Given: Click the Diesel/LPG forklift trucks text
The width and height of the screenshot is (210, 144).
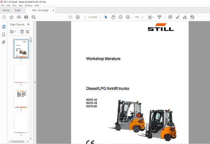Looking at the screenshot, I should [x=108, y=89].
